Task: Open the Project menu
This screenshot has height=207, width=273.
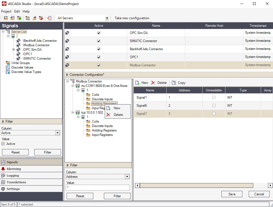Action: (6, 11)
